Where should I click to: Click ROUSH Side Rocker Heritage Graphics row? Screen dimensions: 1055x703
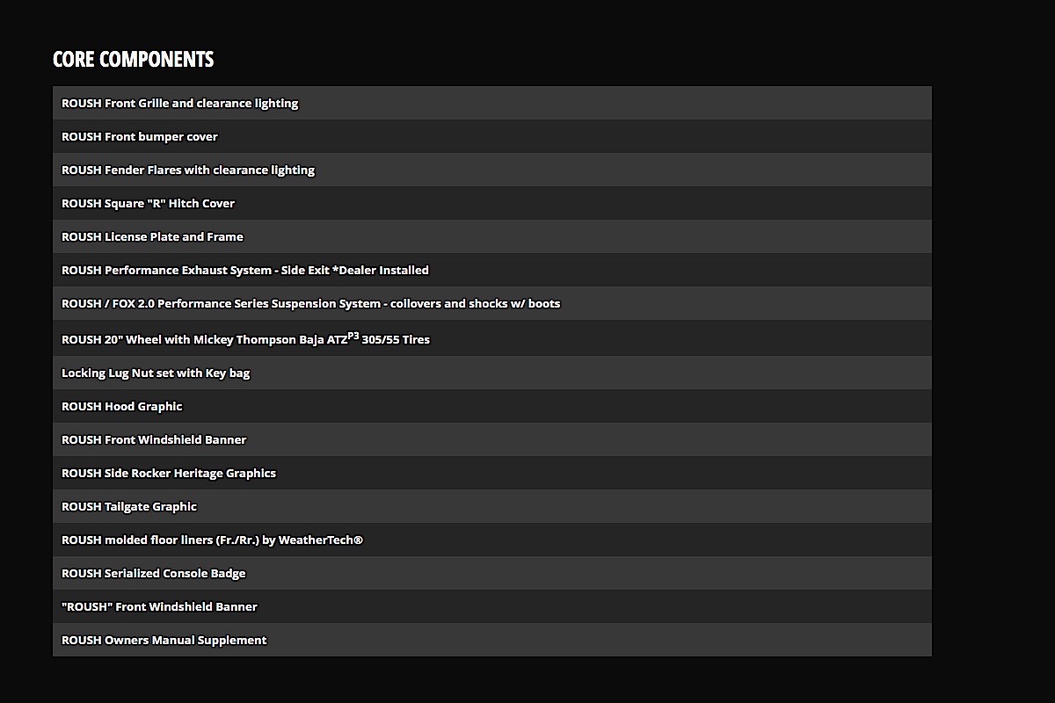pos(492,473)
